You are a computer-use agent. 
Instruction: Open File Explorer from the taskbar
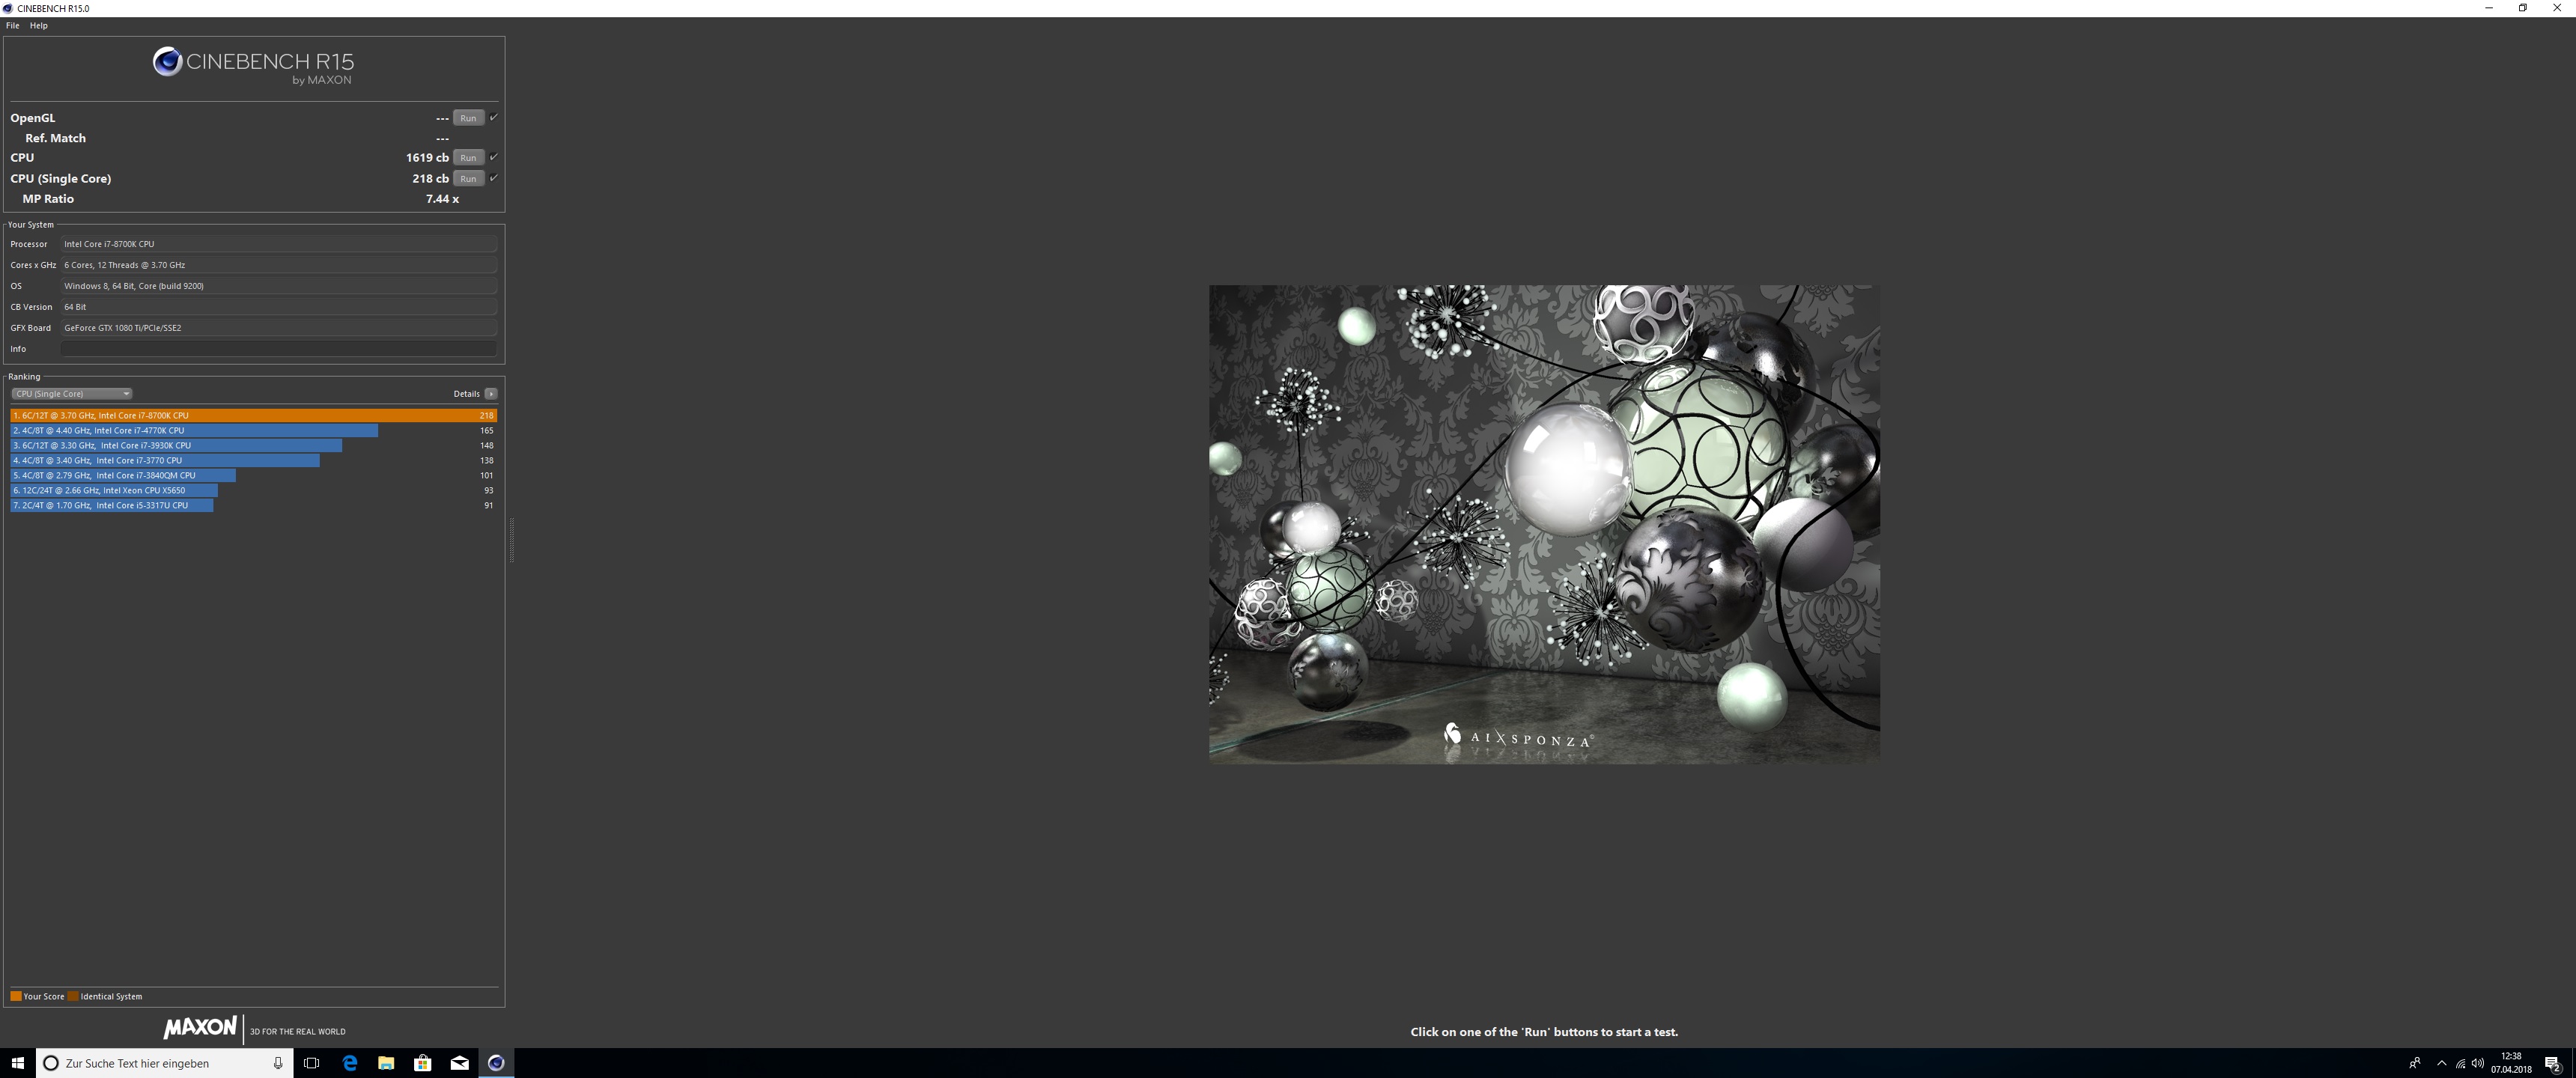point(386,1062)
